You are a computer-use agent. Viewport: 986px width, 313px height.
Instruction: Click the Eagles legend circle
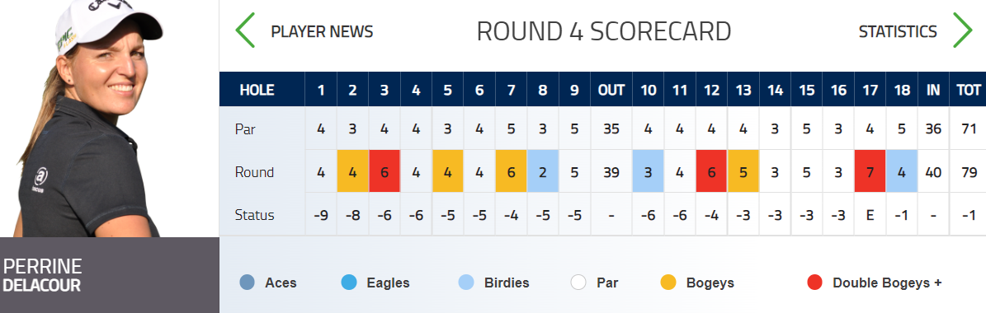click(x=348, y=283)
